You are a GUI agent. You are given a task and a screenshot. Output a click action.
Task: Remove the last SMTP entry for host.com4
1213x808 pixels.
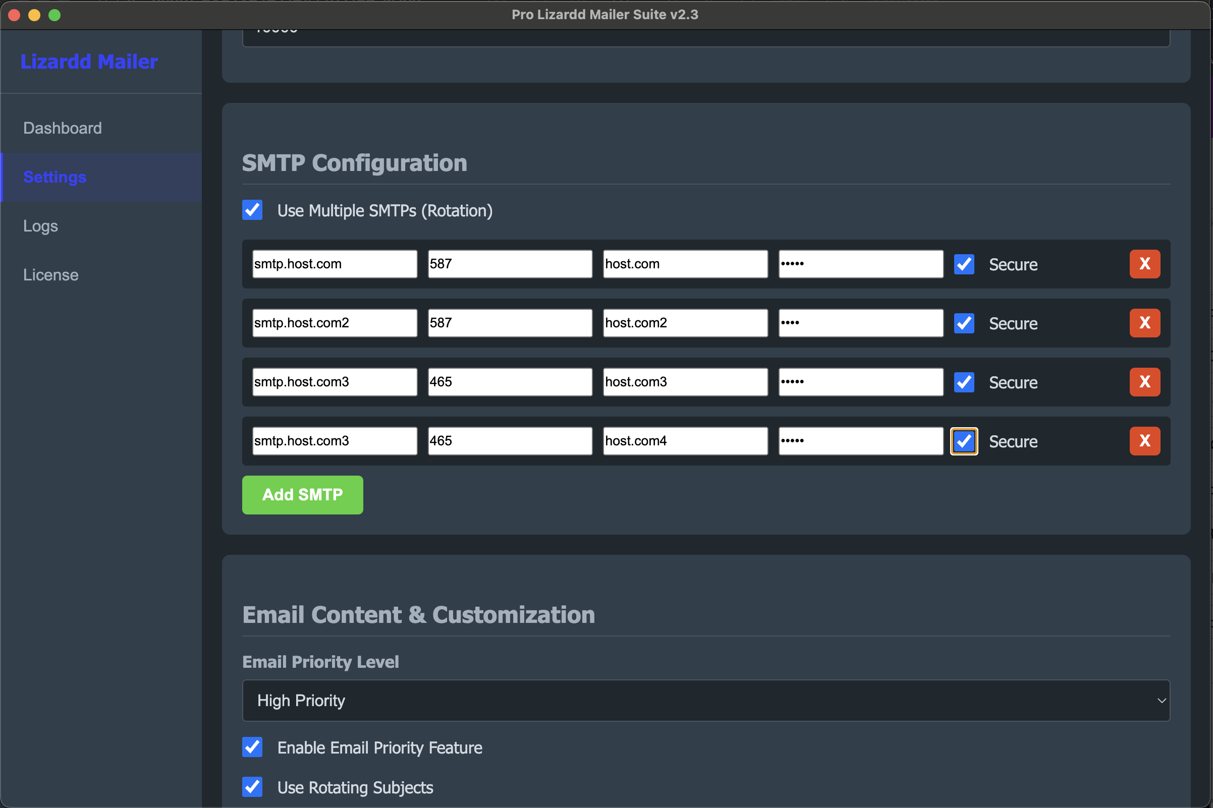(x=1144, y=441)
